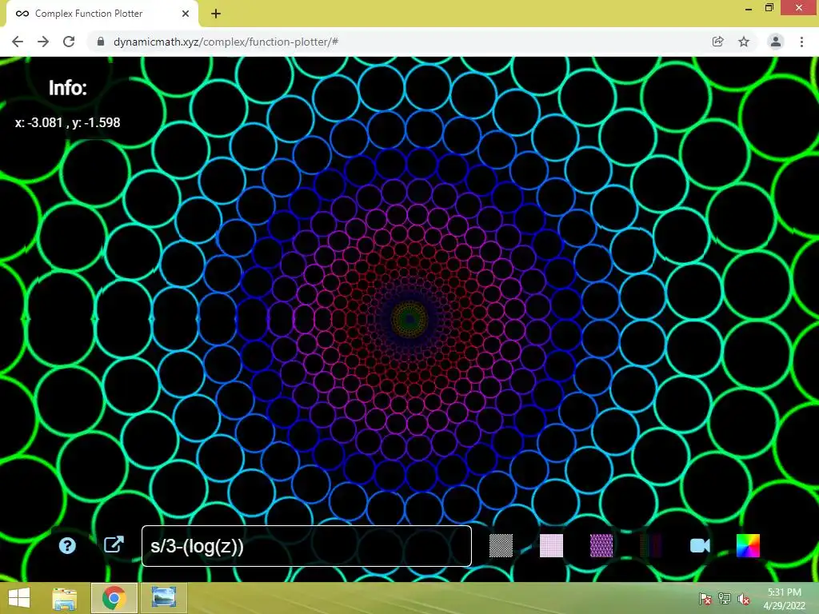Image resolution: width=819 pixels, height=614 pixels.
Task: Click the video camera icon
Action: tap(700, 545)
